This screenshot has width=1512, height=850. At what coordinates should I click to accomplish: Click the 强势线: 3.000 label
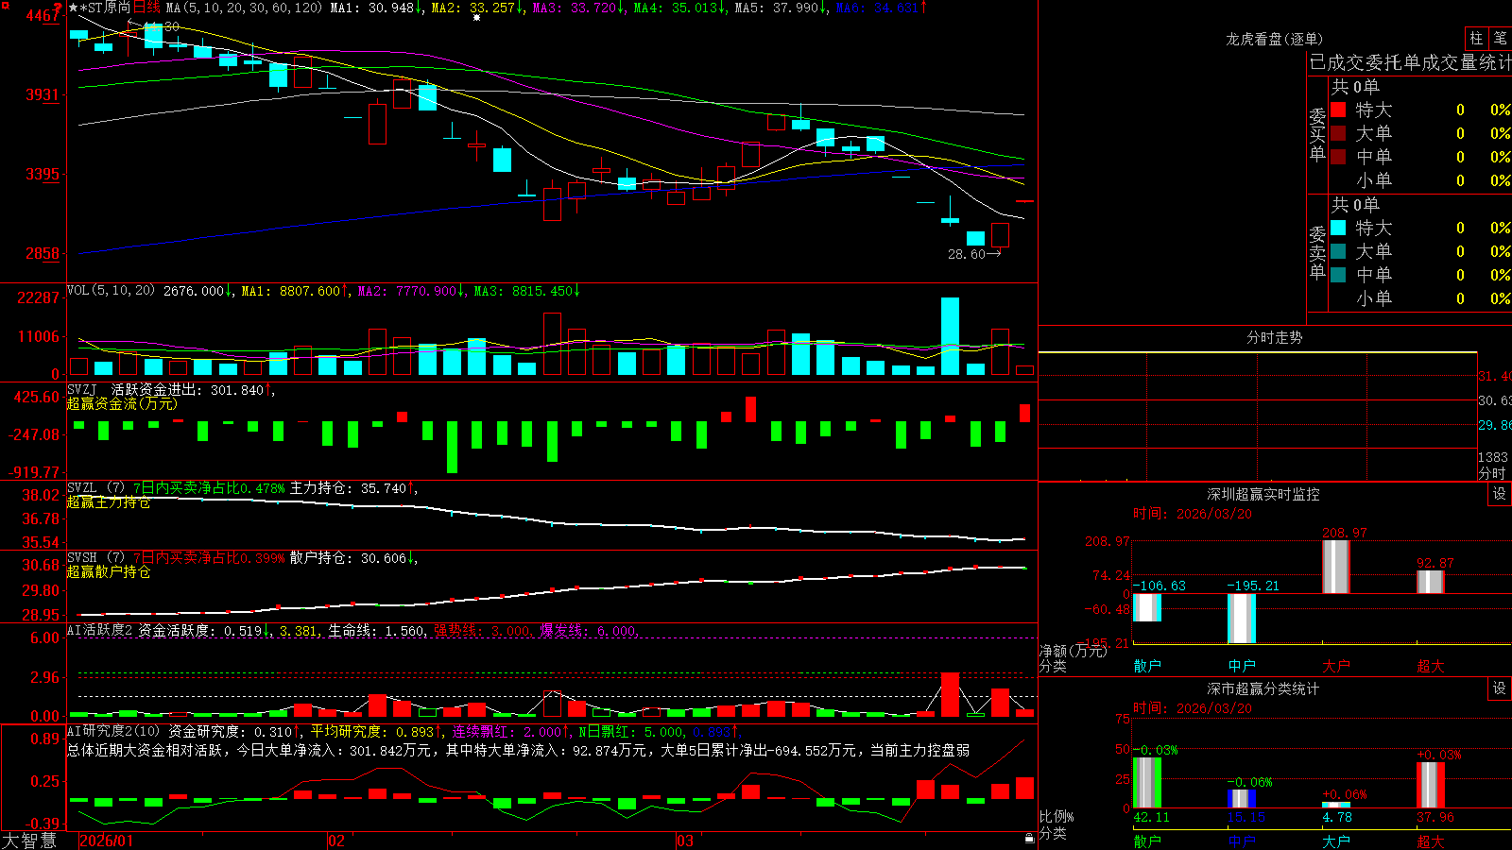tap(484, 630)
